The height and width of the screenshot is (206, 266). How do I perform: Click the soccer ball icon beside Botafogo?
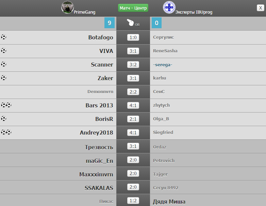[x=3, y=37]
